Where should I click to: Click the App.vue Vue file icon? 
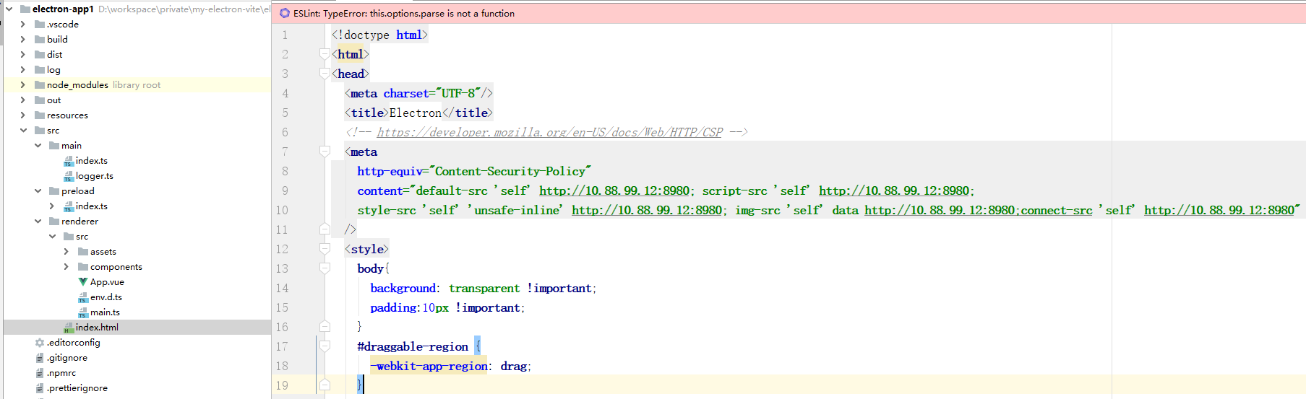83,282
